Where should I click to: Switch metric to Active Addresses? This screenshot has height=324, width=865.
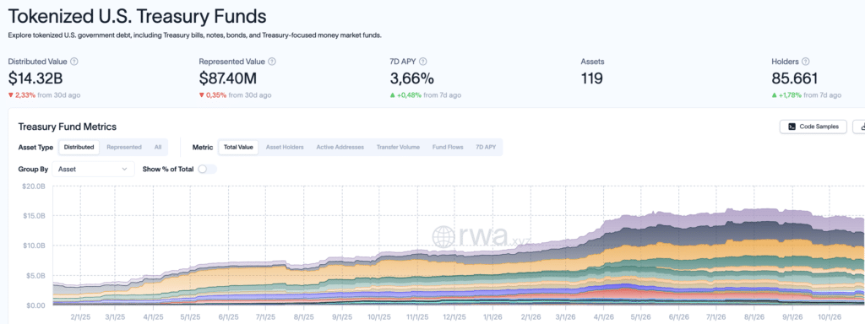340,147
